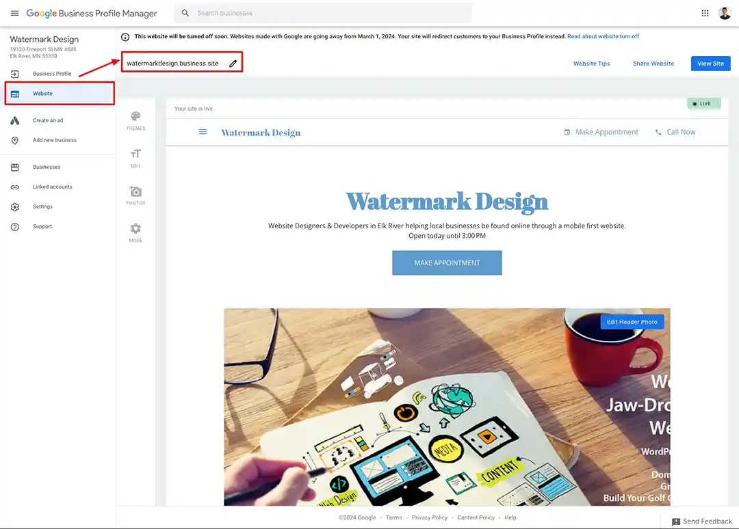Open Content Policy footer link
The height and width of the screenshot is (529, 739).
tap(476, 517)
